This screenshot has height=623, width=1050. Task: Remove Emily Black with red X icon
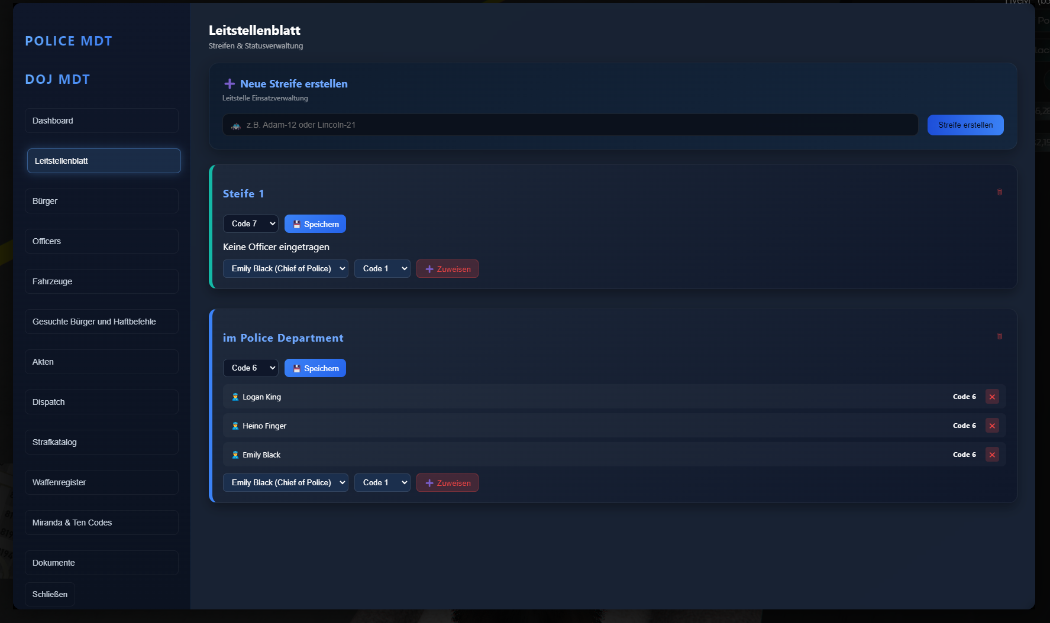click(x=992, y=455)
